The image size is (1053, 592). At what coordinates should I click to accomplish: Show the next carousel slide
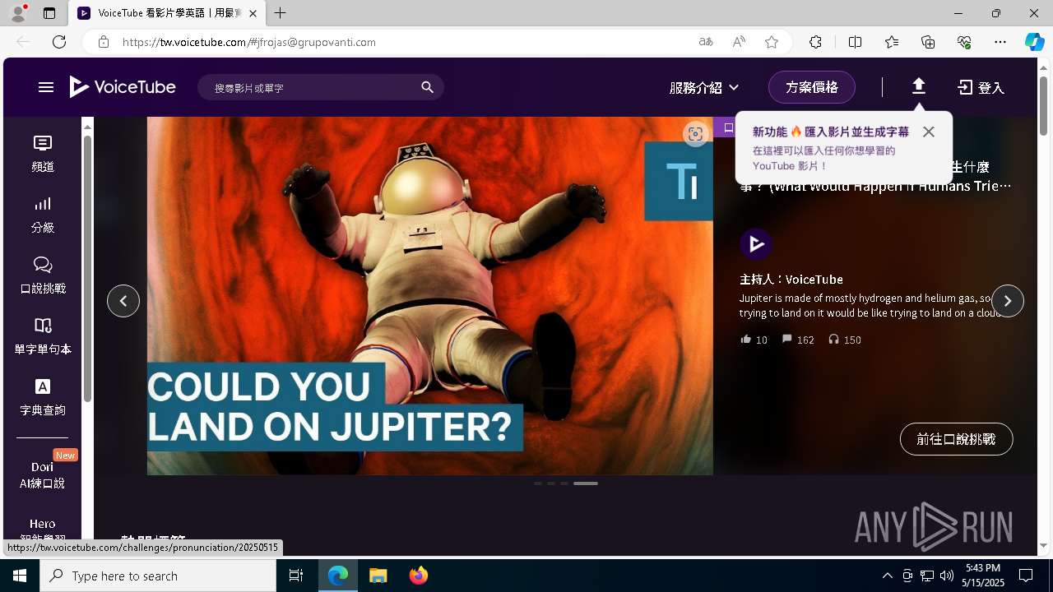click(x=1008, y=301)
